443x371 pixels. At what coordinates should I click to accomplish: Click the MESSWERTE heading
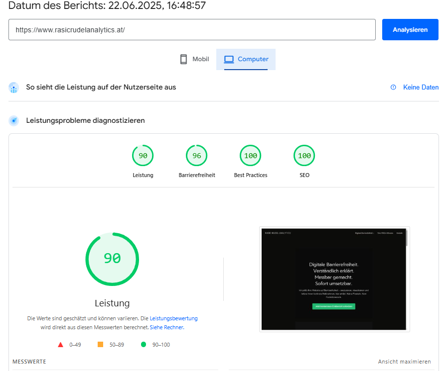[x=29, y=362]
